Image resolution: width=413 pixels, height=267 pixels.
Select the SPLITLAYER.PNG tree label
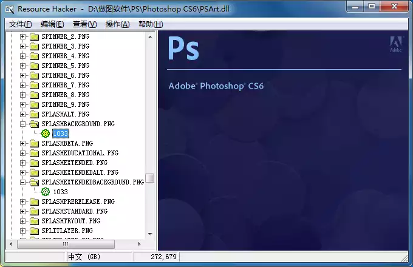[x=67, y=231]
